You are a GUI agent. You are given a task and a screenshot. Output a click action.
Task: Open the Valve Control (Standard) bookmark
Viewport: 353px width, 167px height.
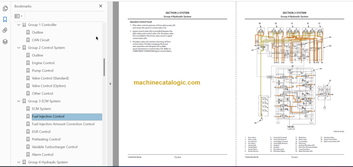tap(50, 78)
